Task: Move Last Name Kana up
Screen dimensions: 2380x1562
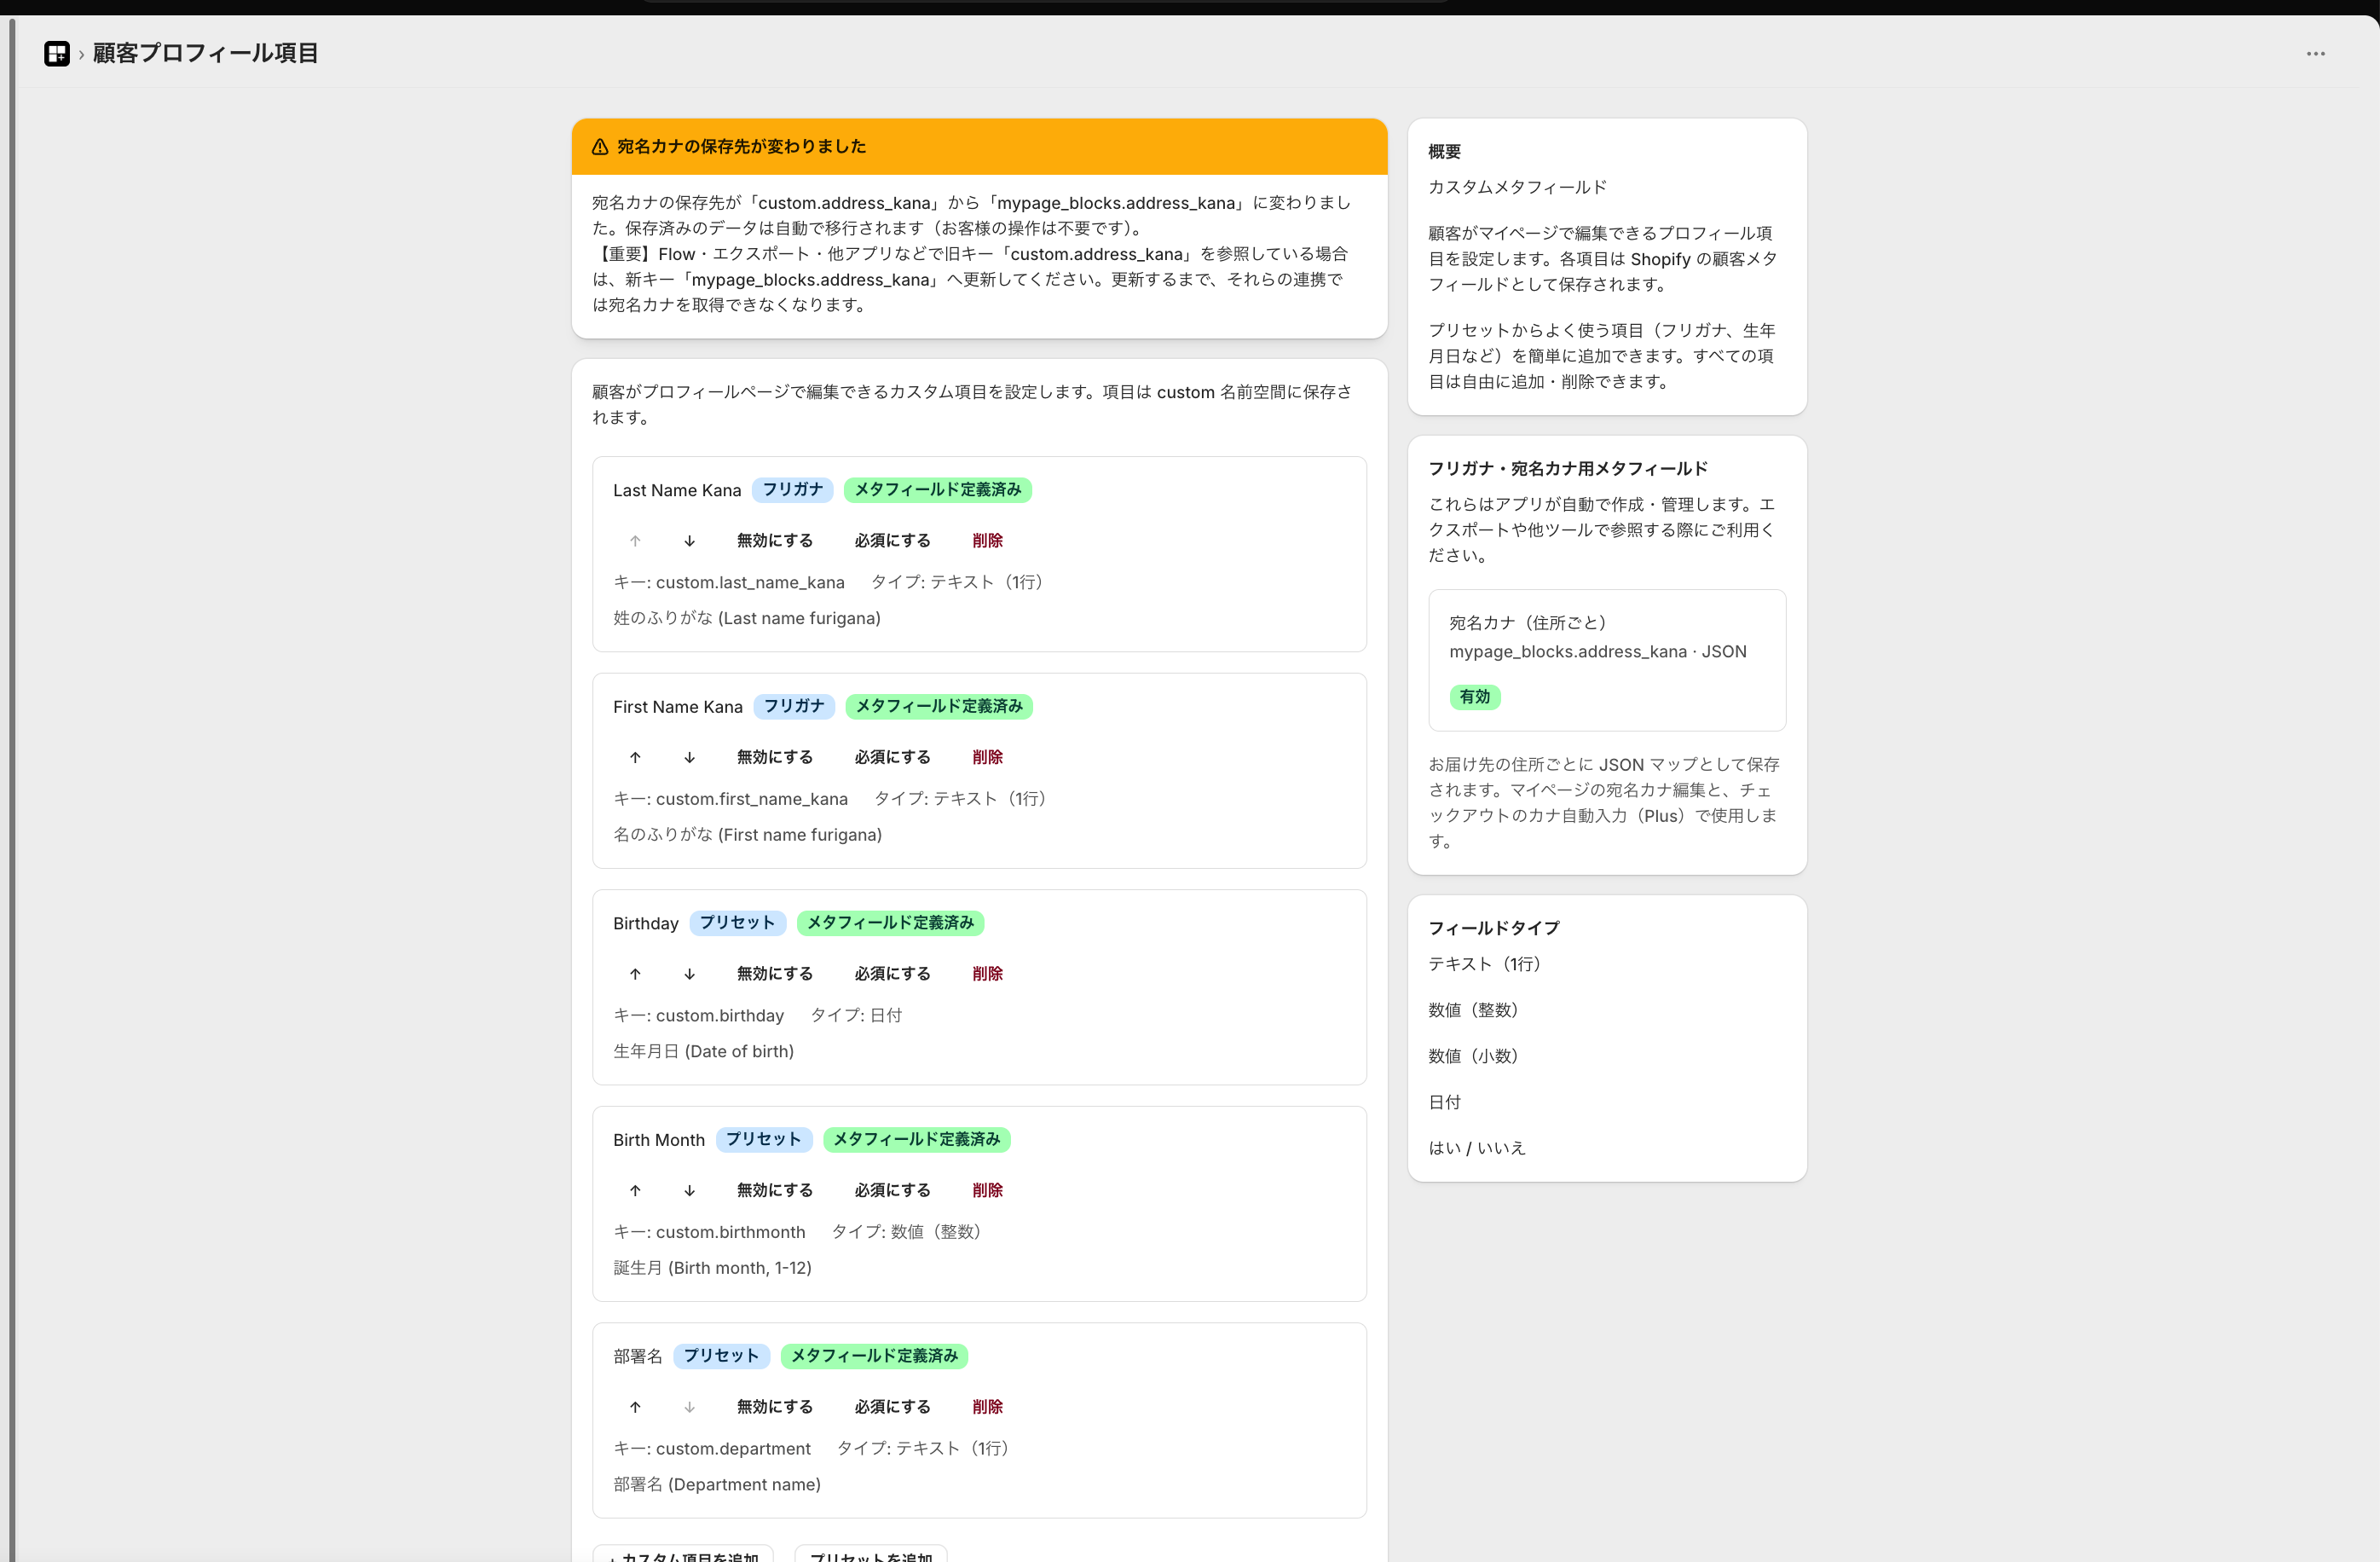Action: click(635, 541)
